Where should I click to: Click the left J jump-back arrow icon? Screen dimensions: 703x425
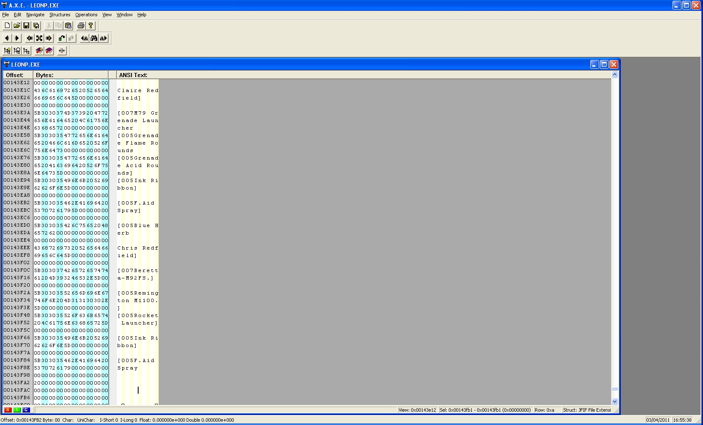(29, 38)
